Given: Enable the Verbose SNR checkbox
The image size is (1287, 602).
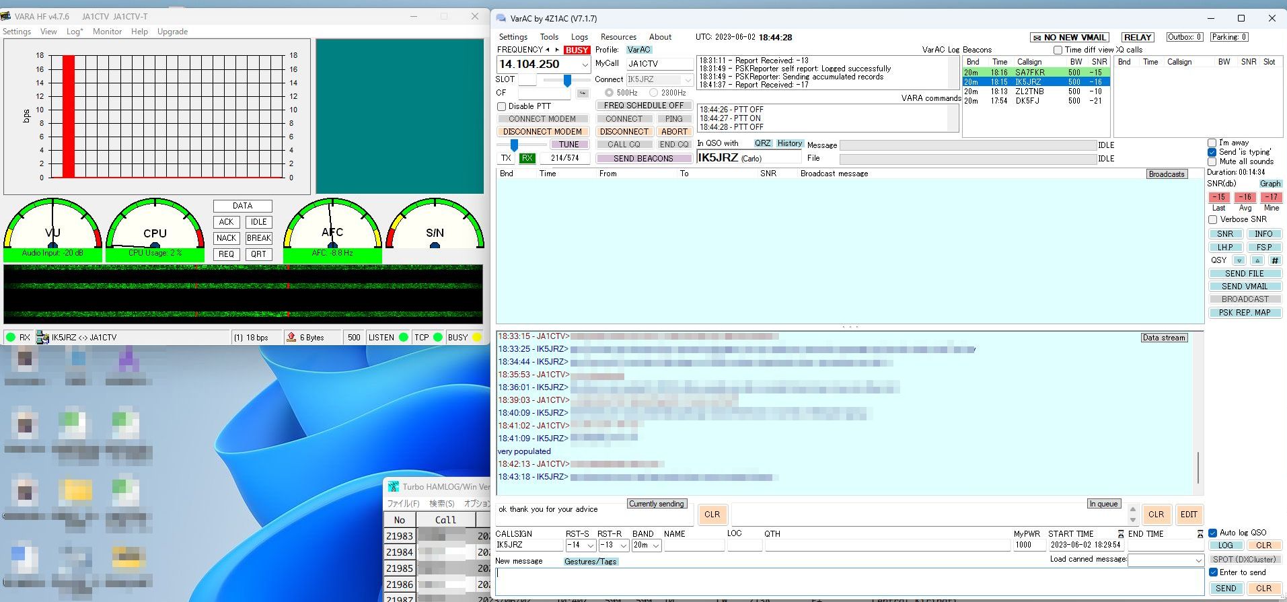Looking at the screenshot, I should point(1212,219).
